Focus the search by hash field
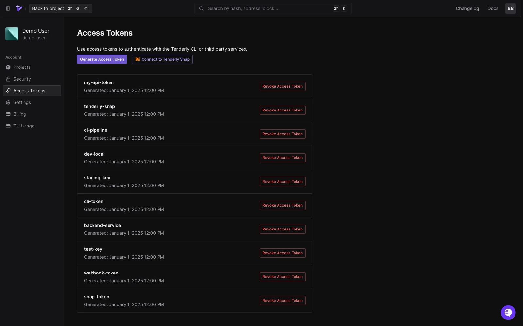Viewport: 523px width, 326px height. [273, 8]
